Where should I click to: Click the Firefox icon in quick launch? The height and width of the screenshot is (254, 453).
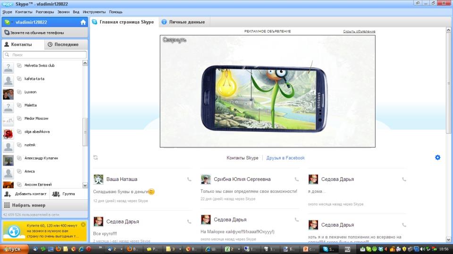[59, 249]
